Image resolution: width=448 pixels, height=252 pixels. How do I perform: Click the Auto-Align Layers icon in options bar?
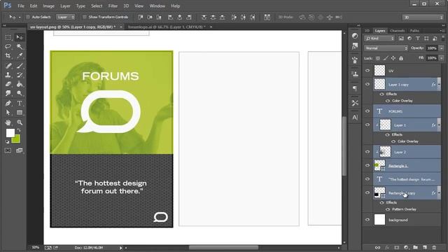point(267,17)
